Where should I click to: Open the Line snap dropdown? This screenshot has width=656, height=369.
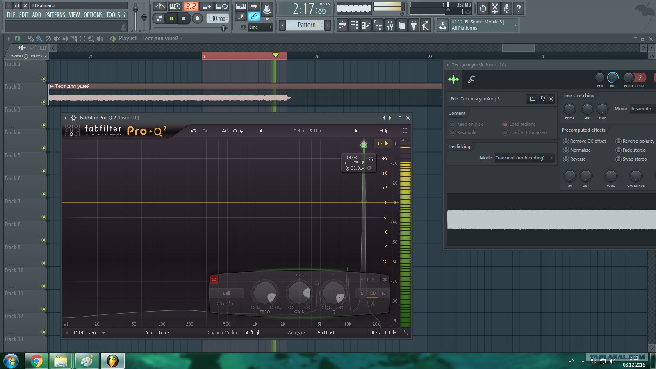click(260, 27)
